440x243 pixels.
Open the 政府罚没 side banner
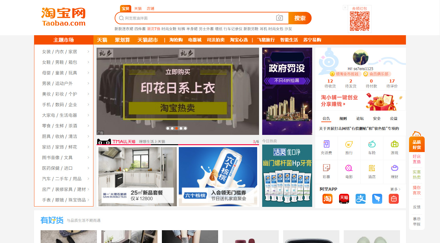(287, 91)
